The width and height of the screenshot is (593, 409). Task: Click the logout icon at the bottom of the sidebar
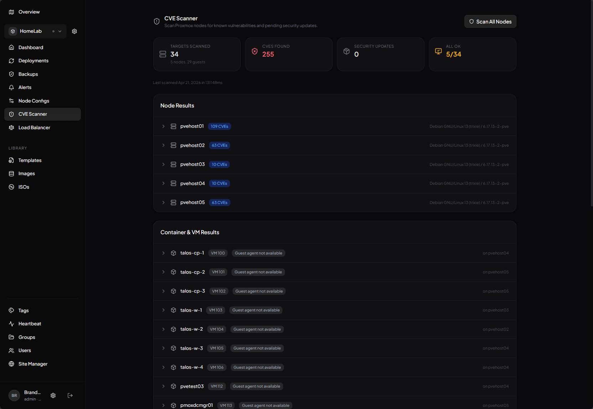(x=70, y=395)
